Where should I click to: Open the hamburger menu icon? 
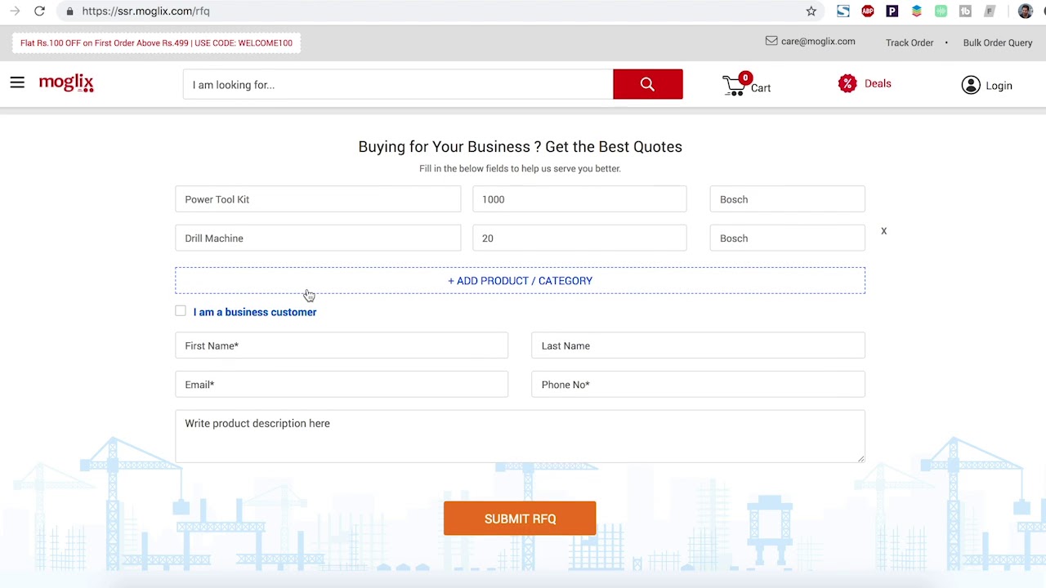coord(17,82)
